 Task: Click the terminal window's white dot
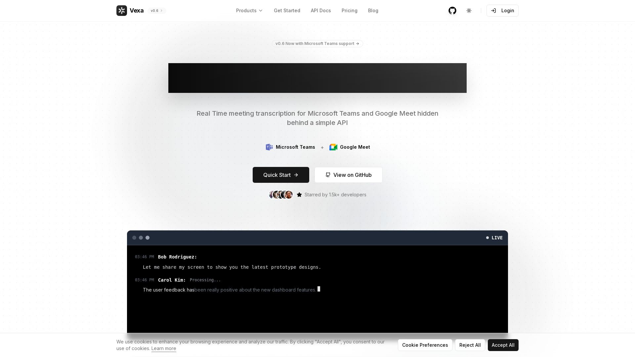point(148,238)
